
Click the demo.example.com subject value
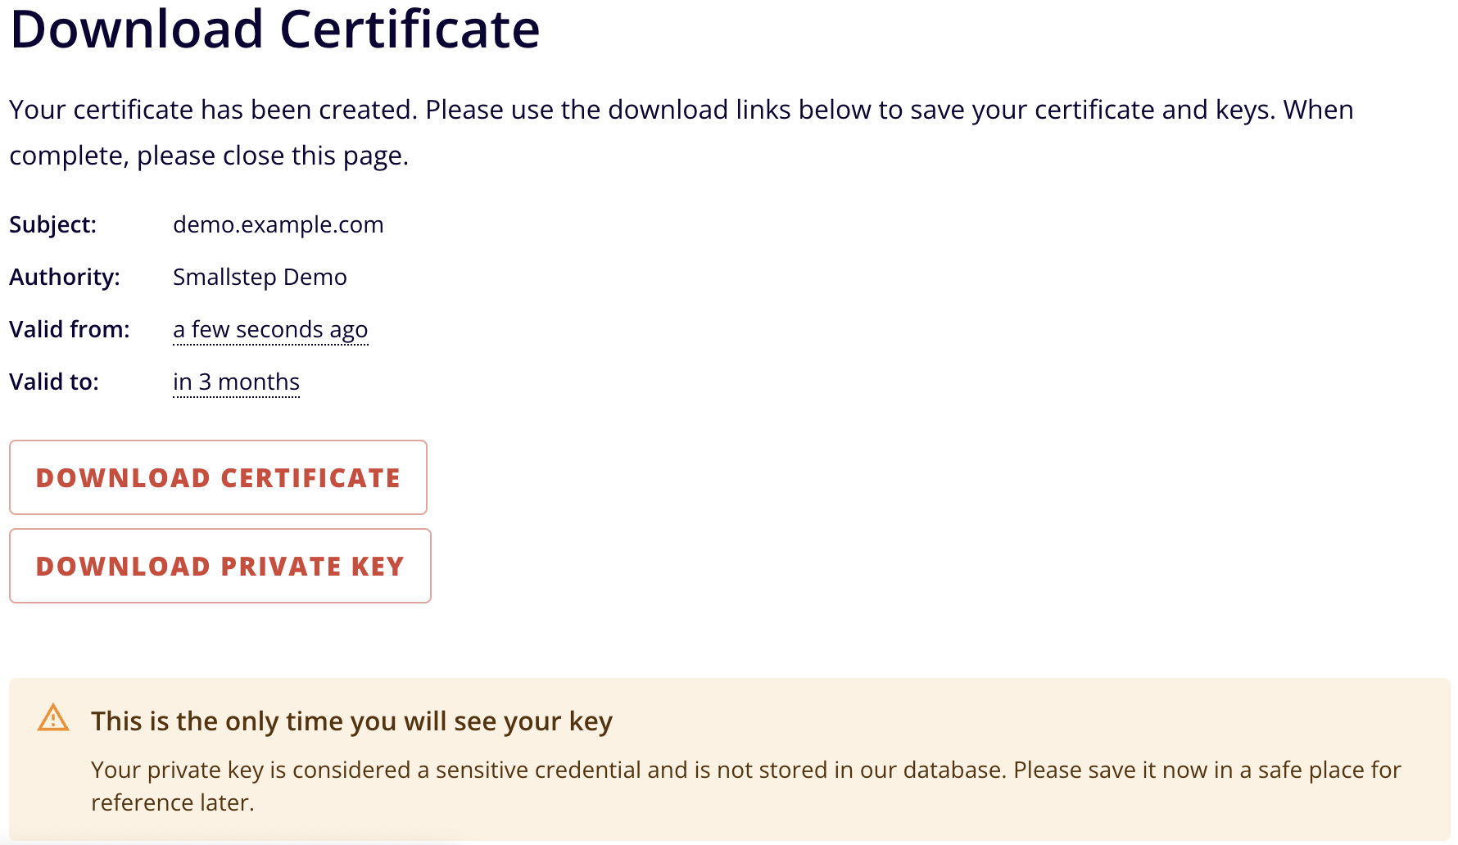(x=278, y=224)
